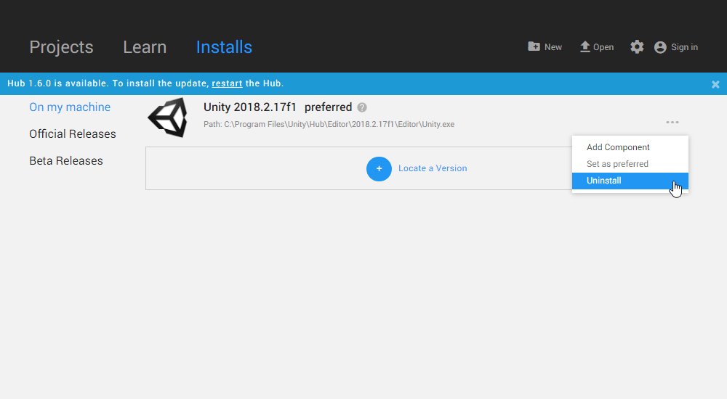This screenshot has height=399, width=727.
Task: Choose Add Component from context menu
Action: [x=618, y=147]
